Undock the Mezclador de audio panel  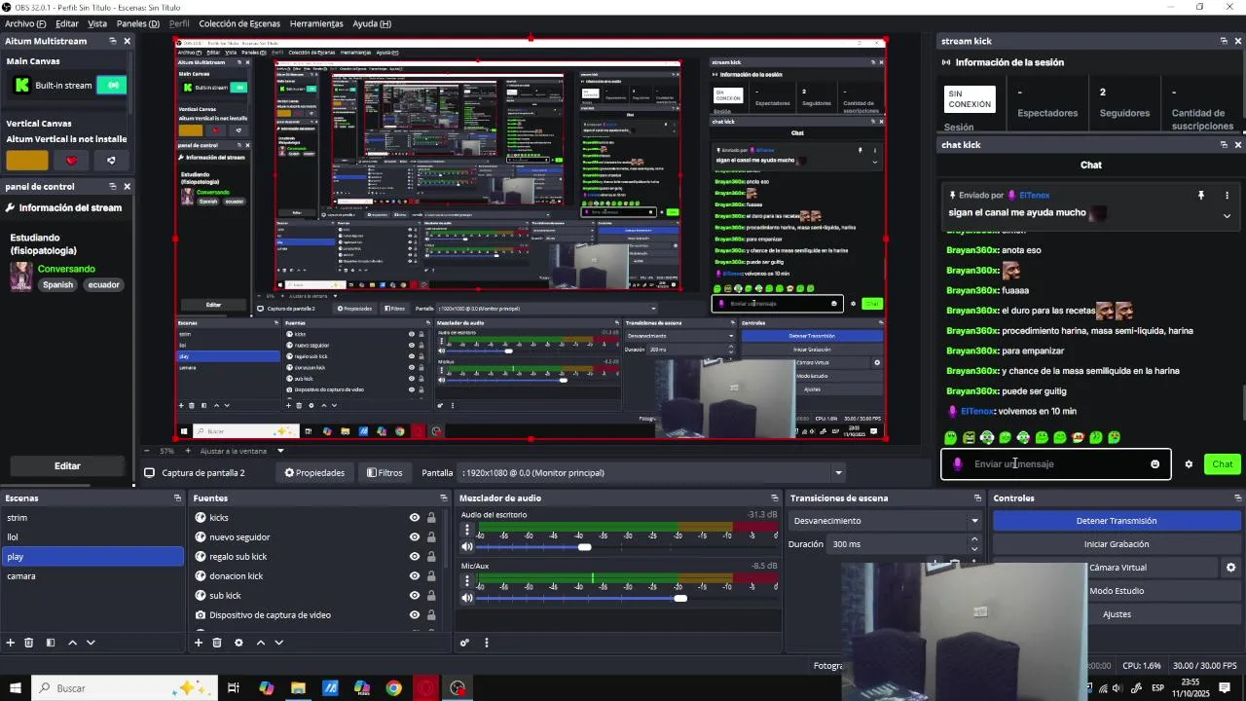tap(775, 498)
